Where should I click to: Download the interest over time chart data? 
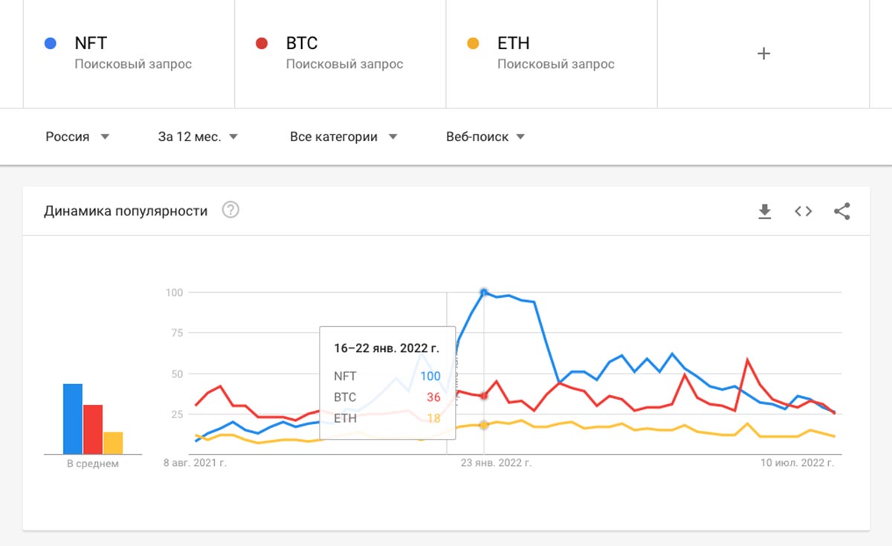[764, 212]
